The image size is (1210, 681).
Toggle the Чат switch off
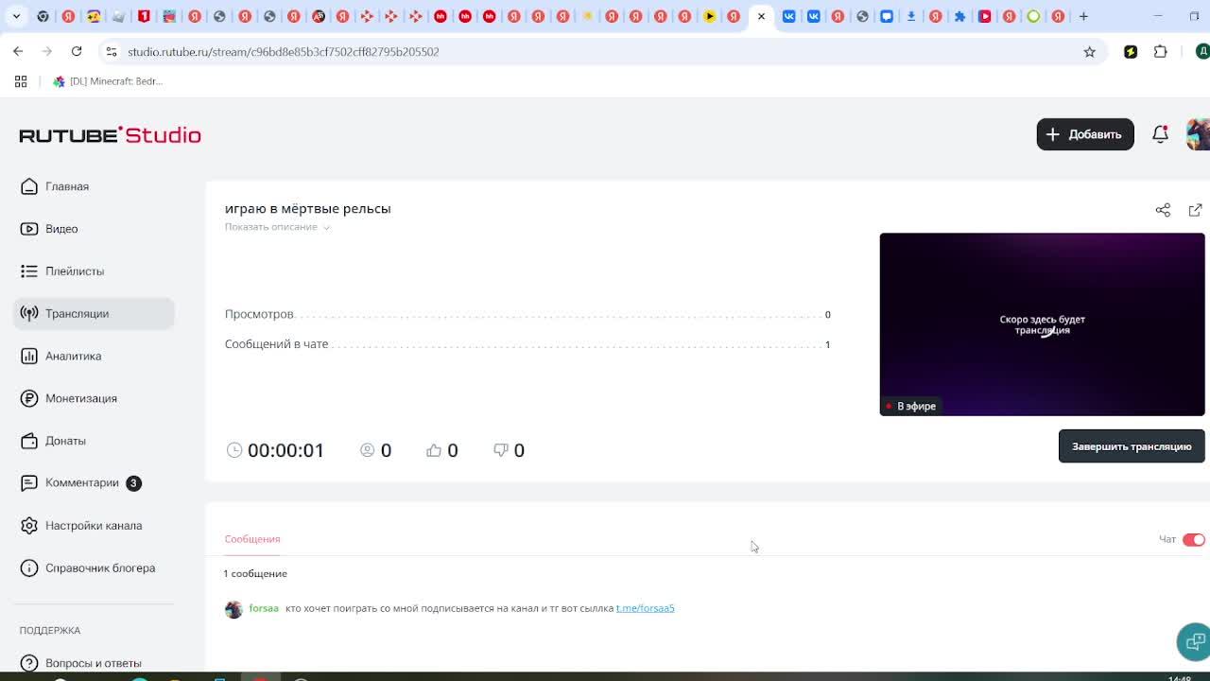pyautogui.click(x=1194, y=539)
